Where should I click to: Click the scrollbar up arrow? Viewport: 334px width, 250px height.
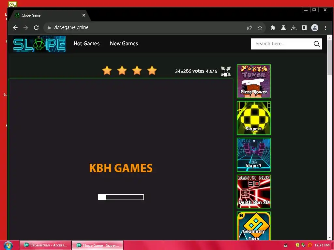[x=329, y=38]
